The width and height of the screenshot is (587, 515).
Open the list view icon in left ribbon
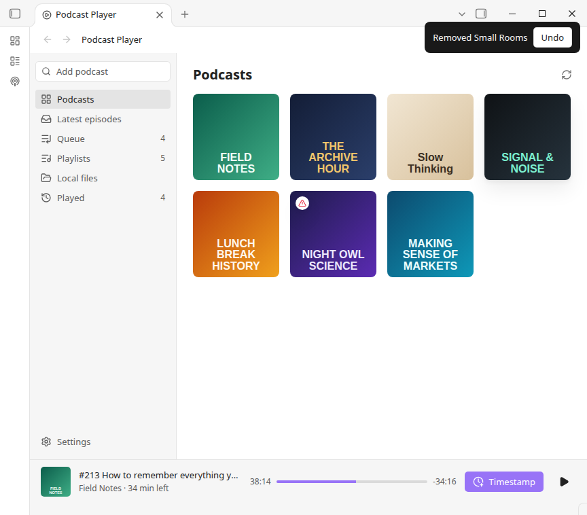pyautogui.click(x=15, y=61)
